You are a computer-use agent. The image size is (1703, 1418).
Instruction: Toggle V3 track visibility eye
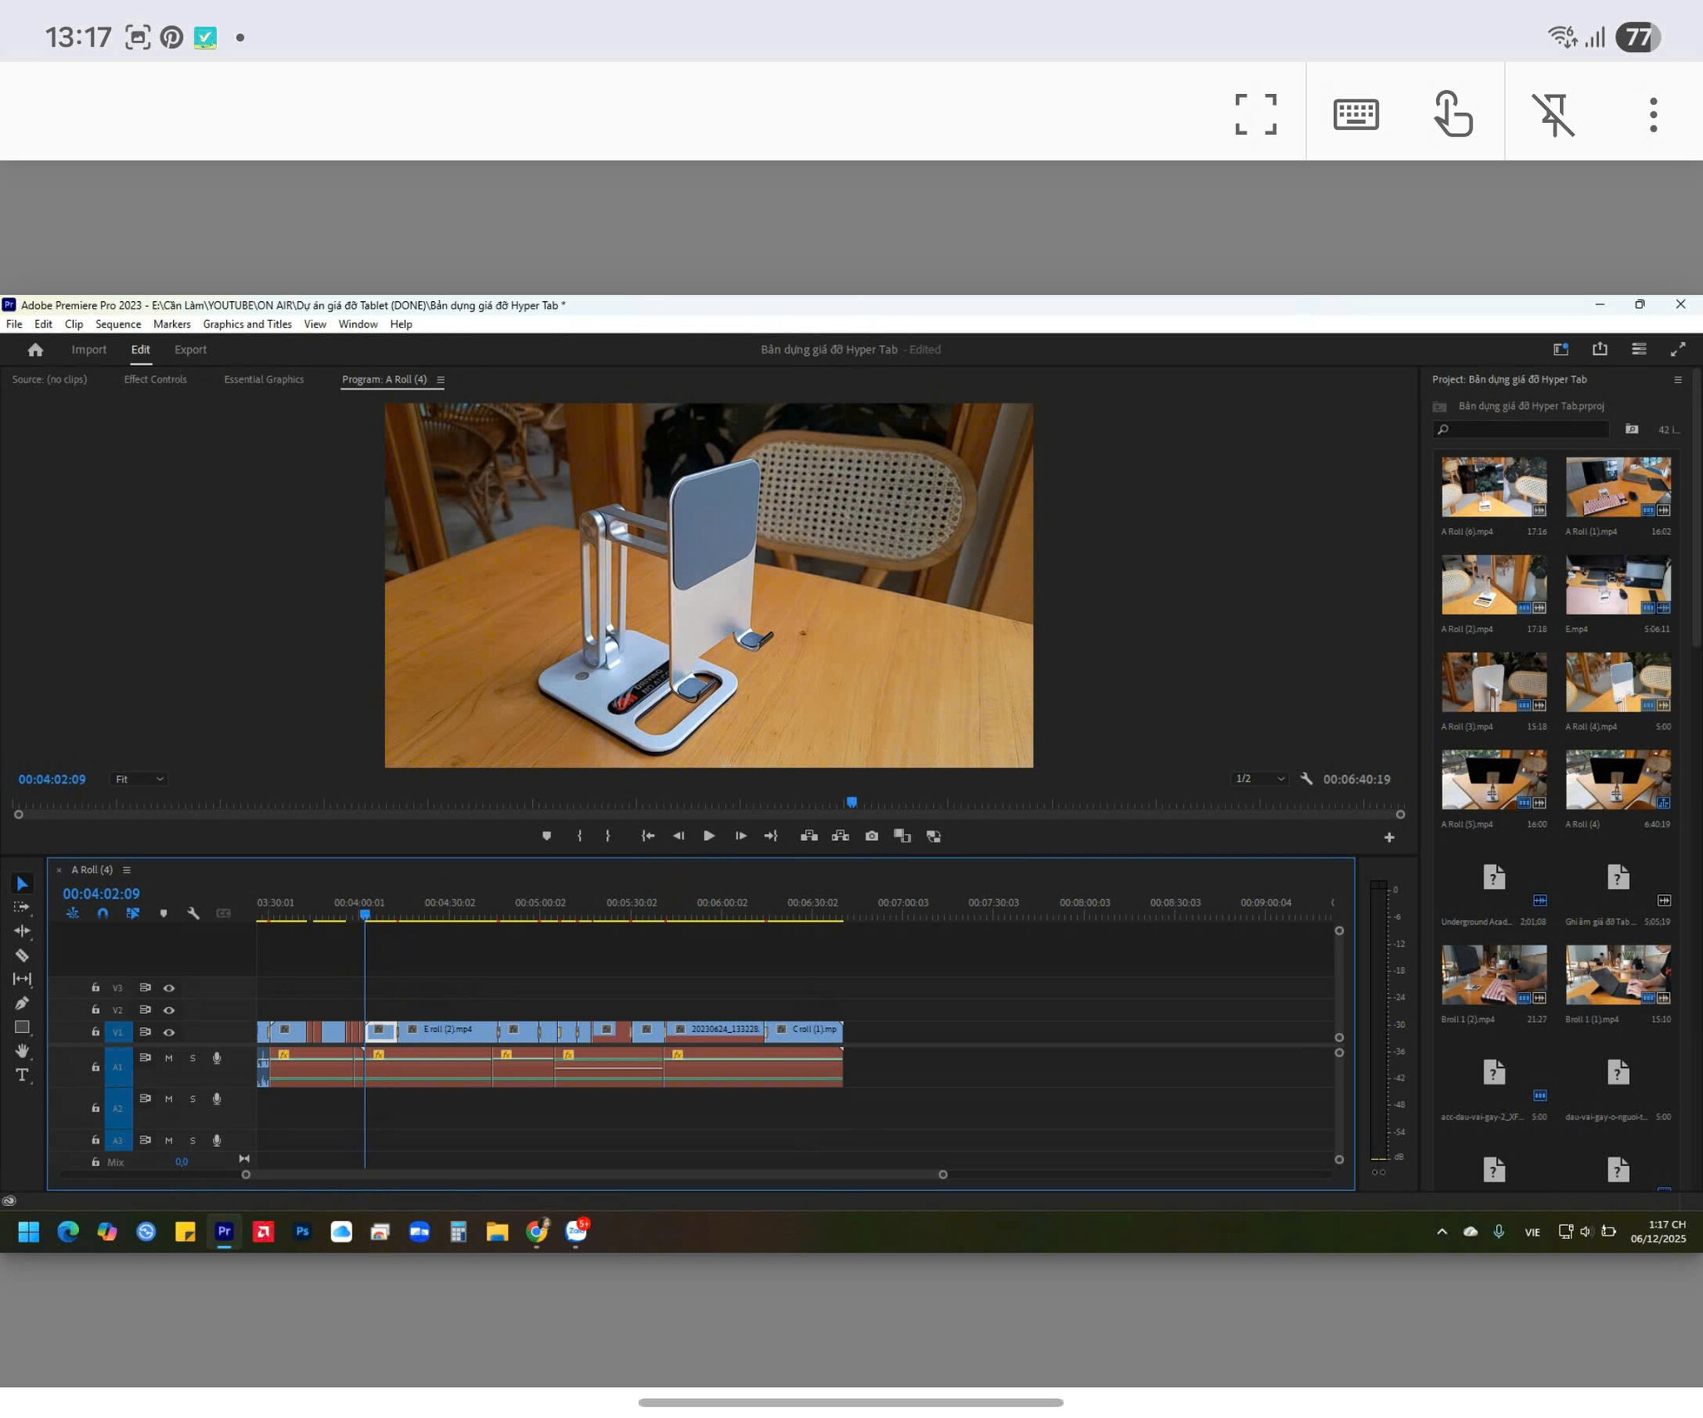pyautogui.click(x=169, y=988)
